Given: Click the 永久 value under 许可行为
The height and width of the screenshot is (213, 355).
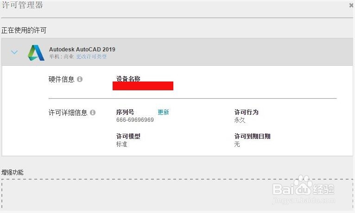Looking at the screenshot, I should coord(240,120).
